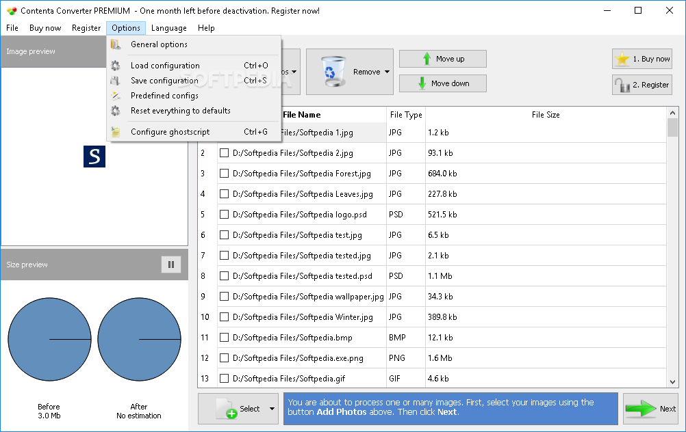
Task: Choose Predefined configs menu entry
Action: [x=194, y=96]
